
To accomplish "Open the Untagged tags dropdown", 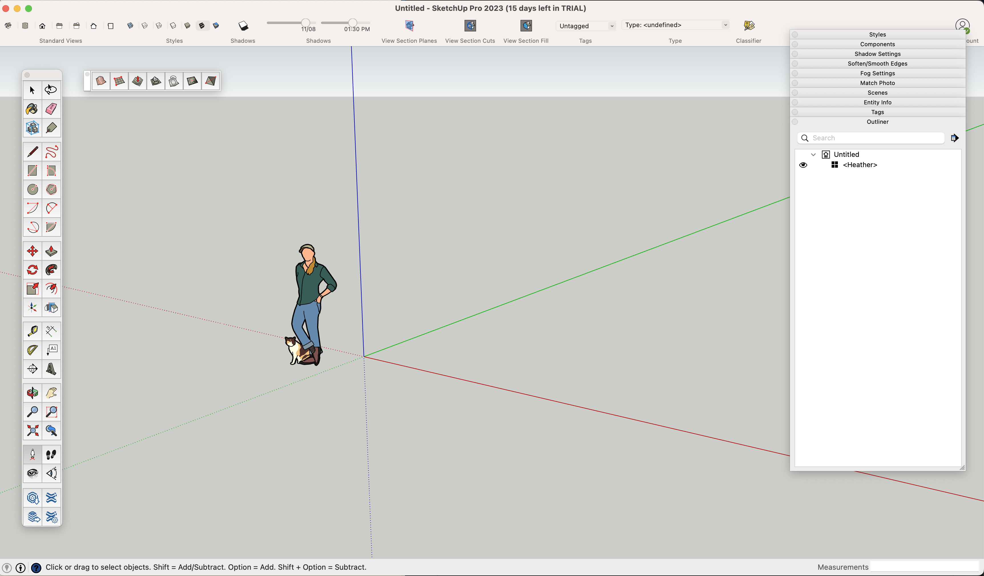I will 585,26.
